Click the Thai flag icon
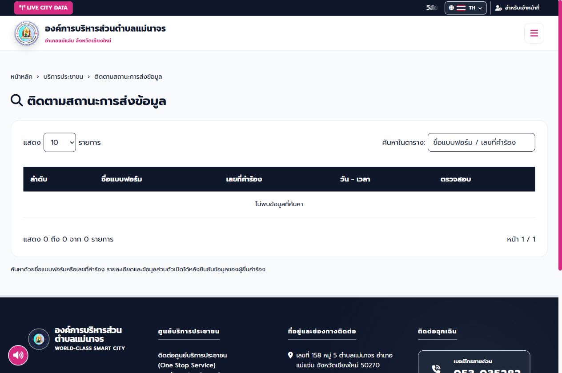 tap(461, 8)
